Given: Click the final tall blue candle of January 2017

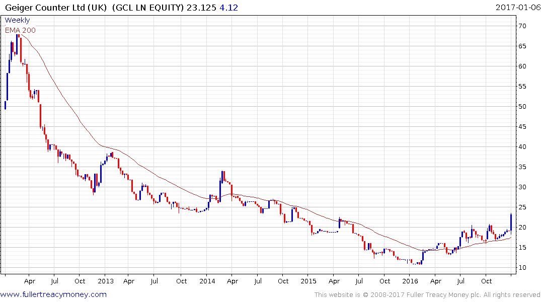Looking at the screenshot, I should click(x=511, y=223).
